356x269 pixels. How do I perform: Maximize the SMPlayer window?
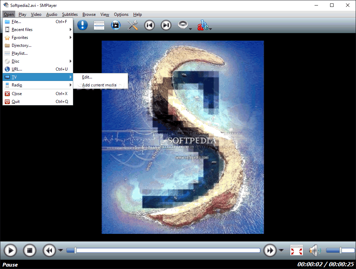tap(332, 5)
